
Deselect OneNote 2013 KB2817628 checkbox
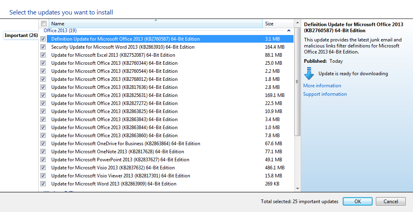[x=43, y=152]
